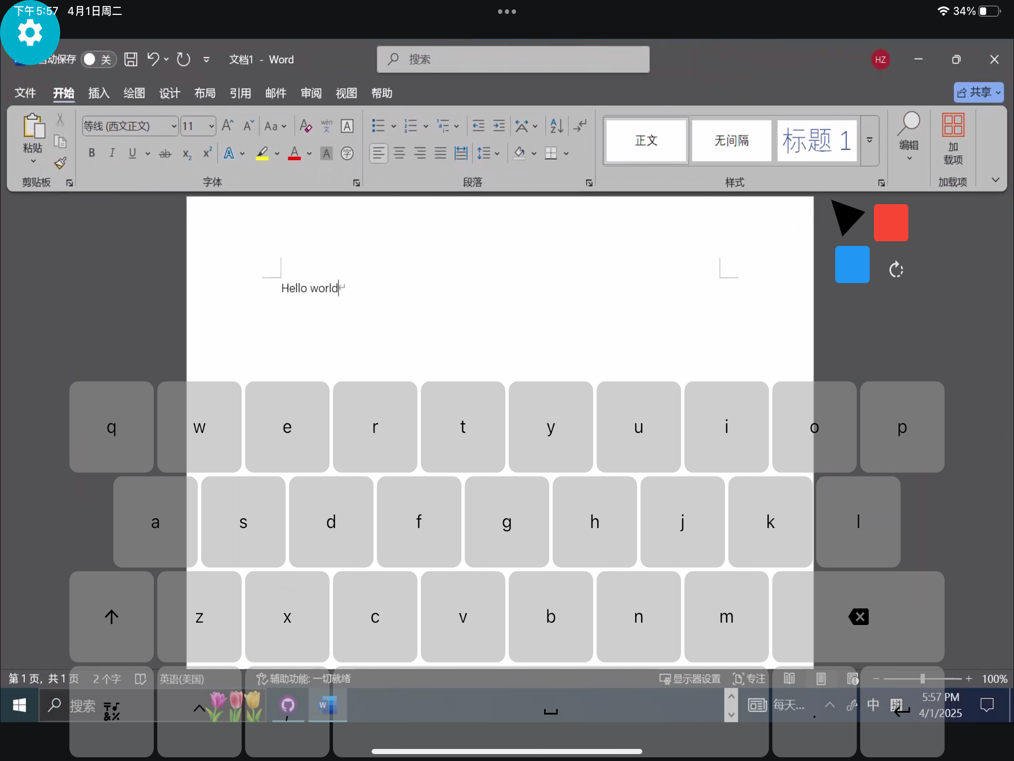1014x761 pixels.
Task: Apply character shading icon
Action: pyautogui.click(x=326, y=153)
